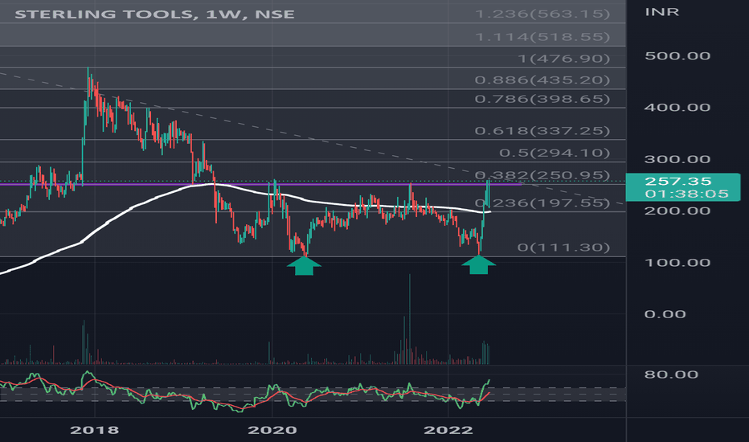Click the 400.00 price axis label
The image size is (749, 442).
[677, 107]
